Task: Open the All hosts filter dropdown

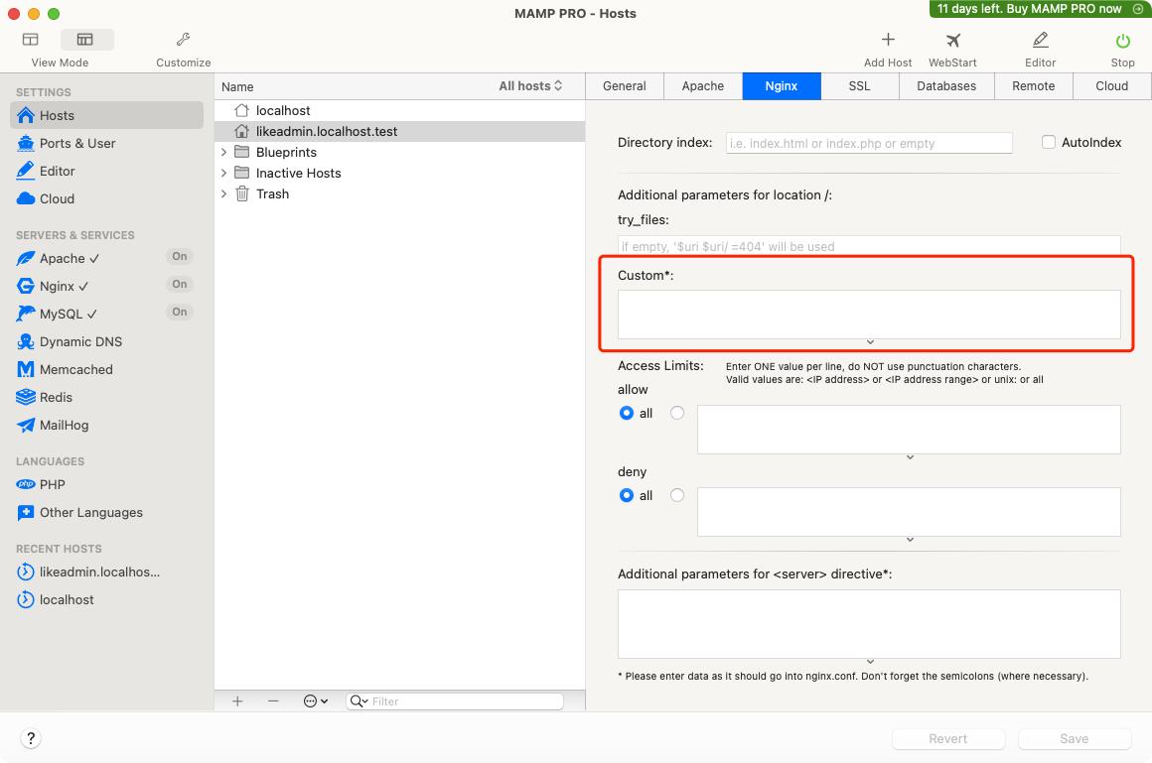Action: (530, 86)
